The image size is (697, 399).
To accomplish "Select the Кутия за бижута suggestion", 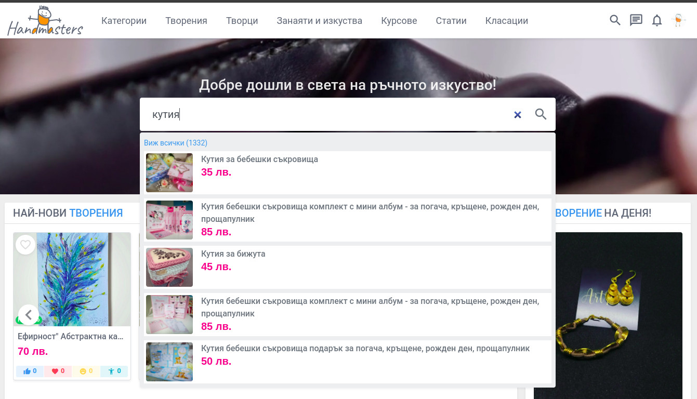I will 348,268.
